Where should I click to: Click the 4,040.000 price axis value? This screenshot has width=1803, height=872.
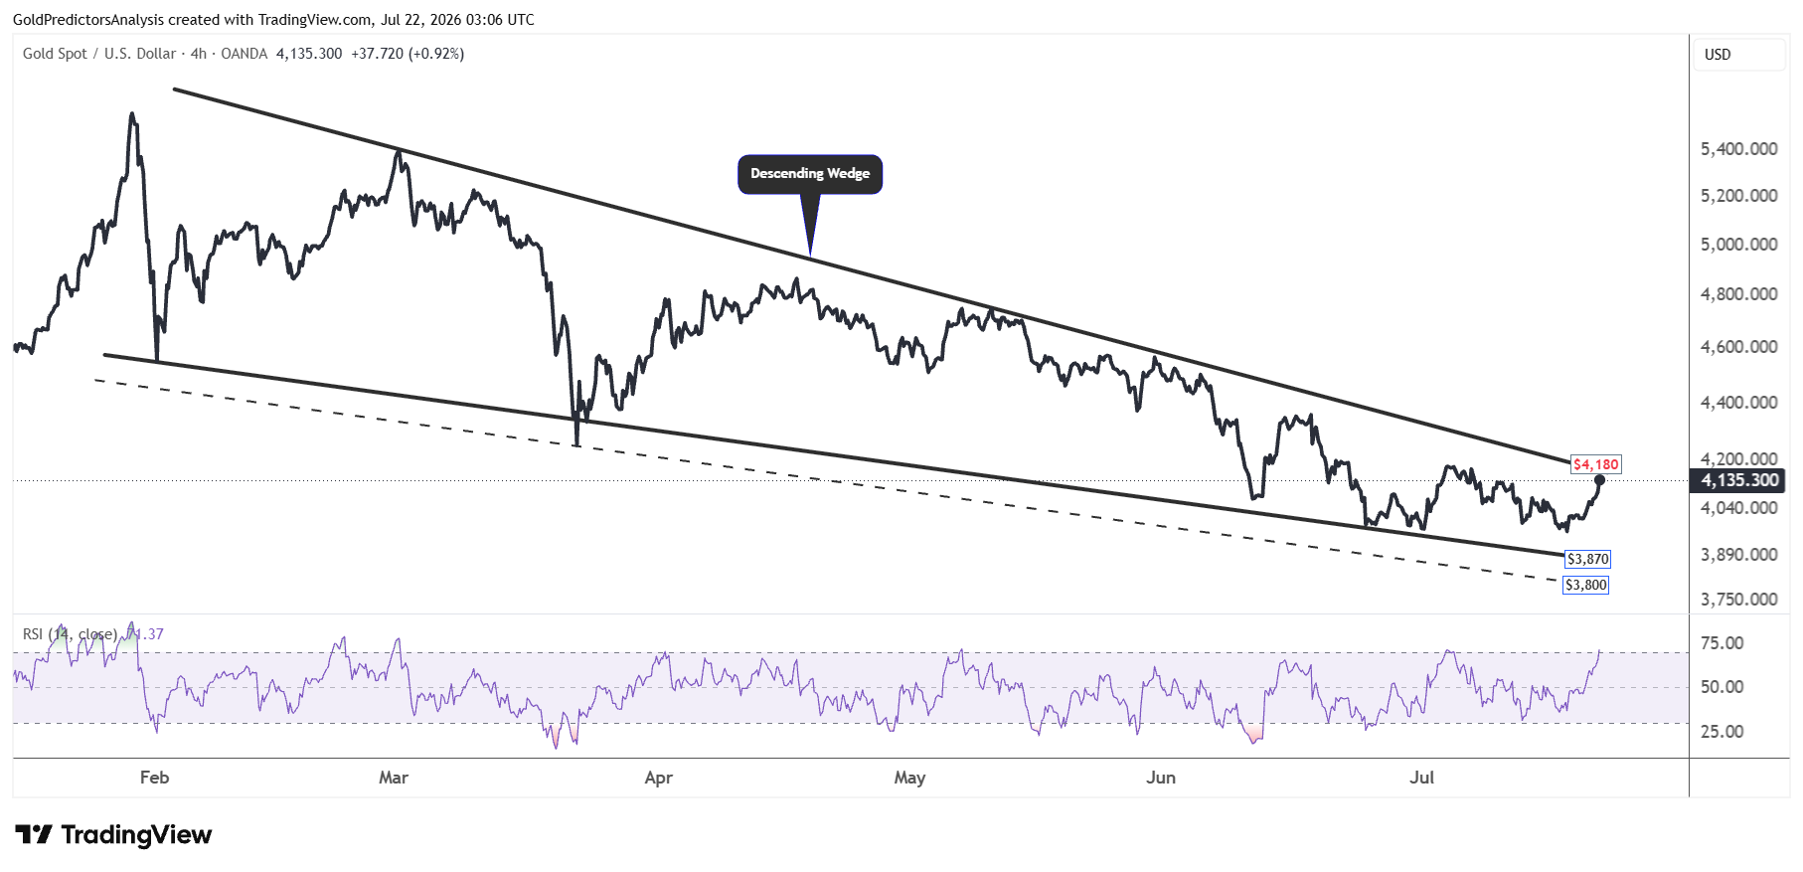[1739, 508]
